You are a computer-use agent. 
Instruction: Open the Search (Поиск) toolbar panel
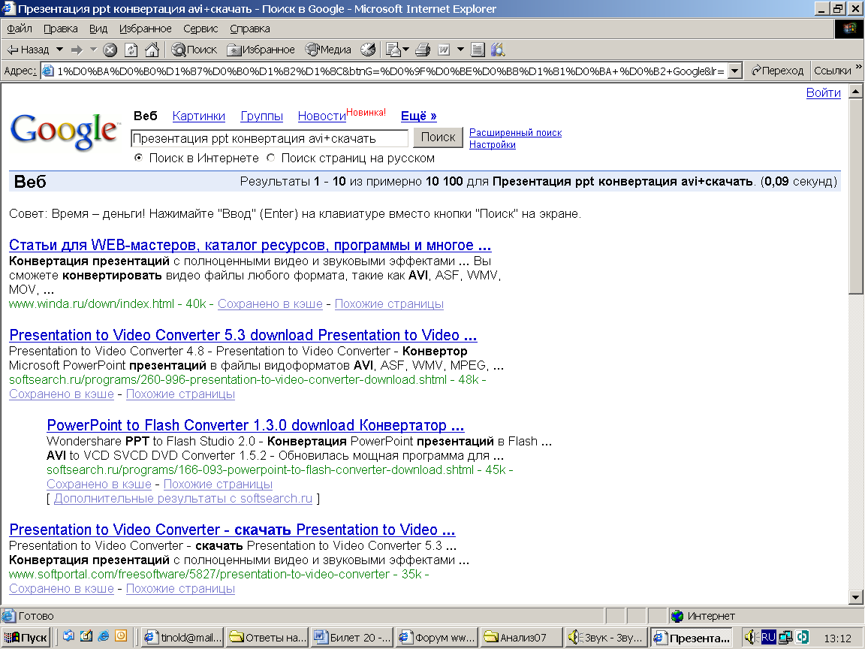pyautogui.click(x=194, y=50)
